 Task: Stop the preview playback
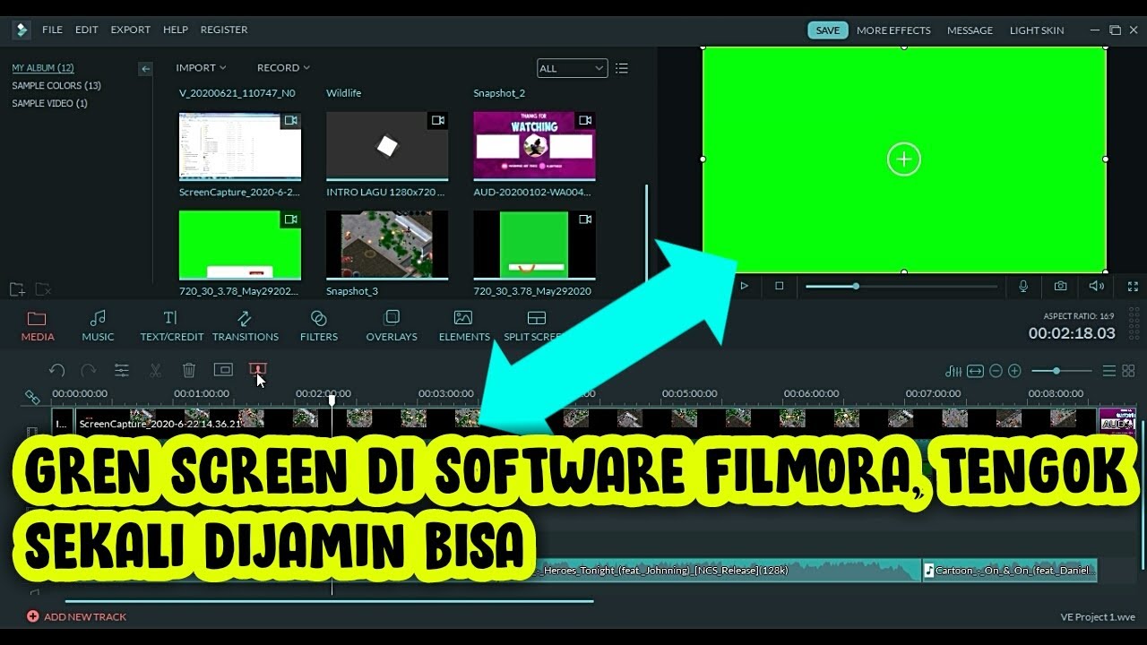pyautogui.click(x=779, y=286)
